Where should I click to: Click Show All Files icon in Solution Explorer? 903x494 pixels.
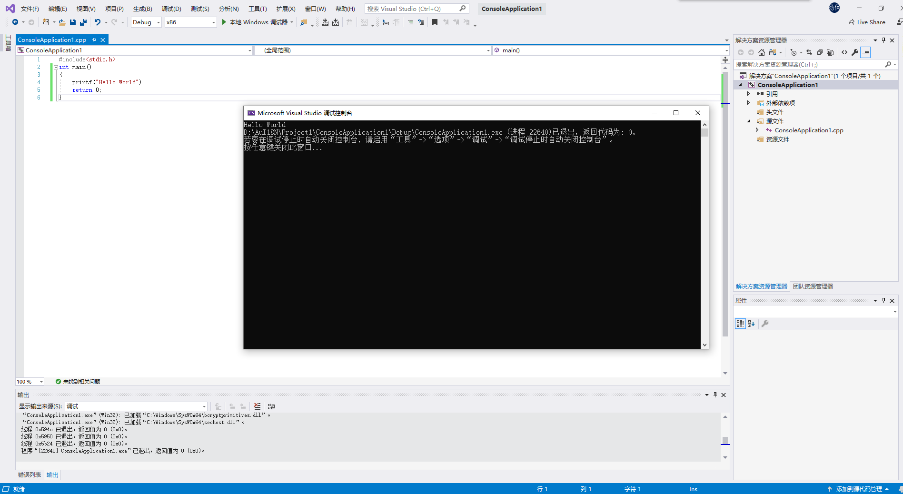click(830, 52)
